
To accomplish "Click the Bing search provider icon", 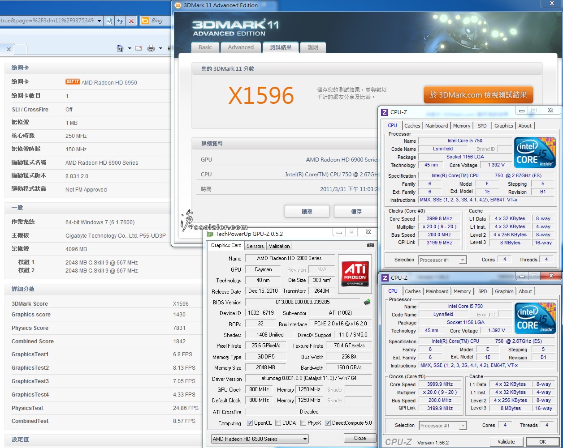I will point(145,21).
